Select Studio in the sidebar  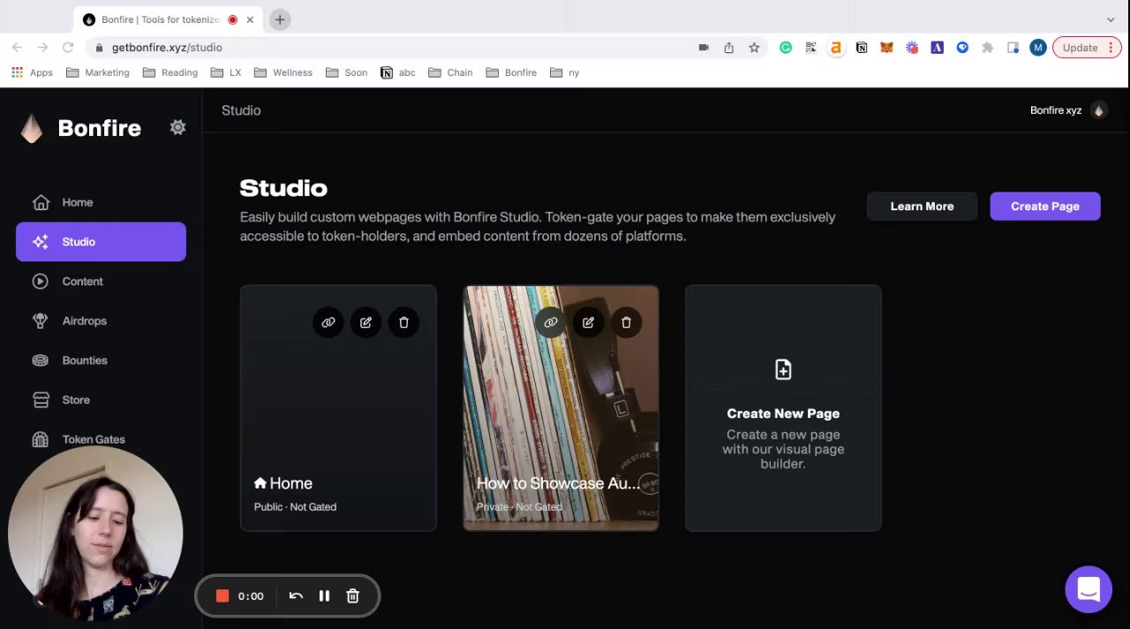(x=101, y=242)
